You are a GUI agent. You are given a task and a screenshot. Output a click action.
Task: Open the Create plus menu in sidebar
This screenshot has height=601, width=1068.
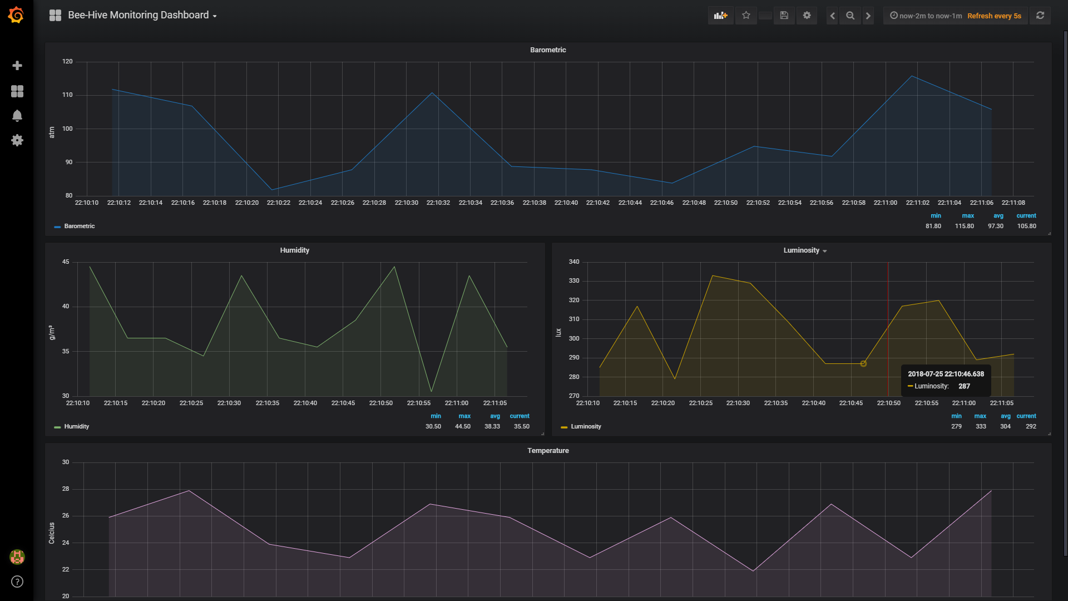(x=17, y=66)
